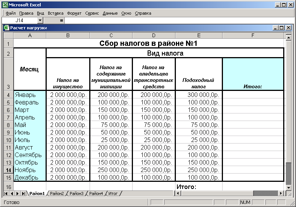Select row 14 header
The image size is (296, 207).
pyautogui.click(x=9, y=170)
